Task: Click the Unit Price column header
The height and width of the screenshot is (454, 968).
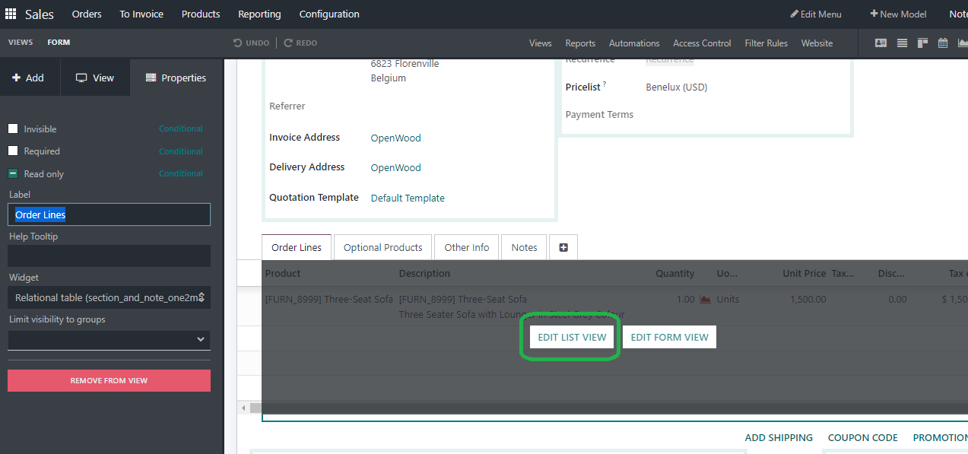Action: [x=804, y=274]
